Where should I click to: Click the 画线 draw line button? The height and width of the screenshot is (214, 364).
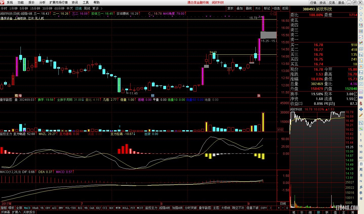point(249,8)
